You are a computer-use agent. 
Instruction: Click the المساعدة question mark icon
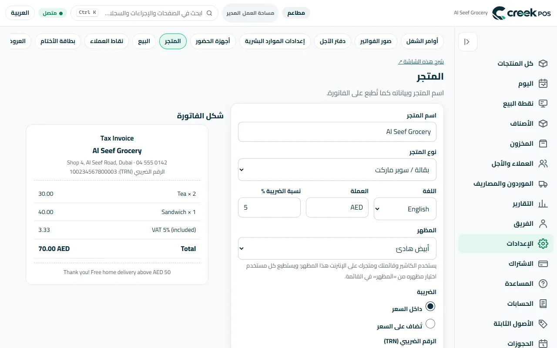pyautogui.click(x=543, y=284)
